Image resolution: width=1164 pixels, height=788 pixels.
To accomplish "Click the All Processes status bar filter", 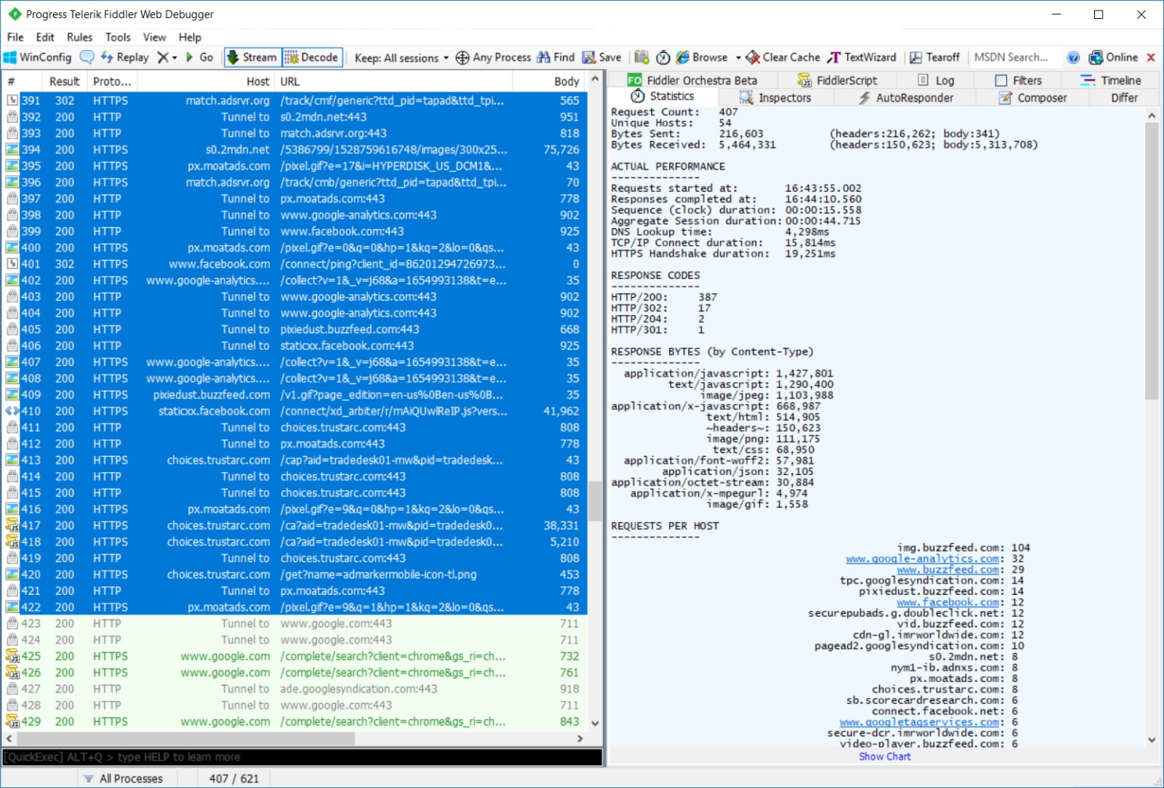I will (x=124, y=778).
